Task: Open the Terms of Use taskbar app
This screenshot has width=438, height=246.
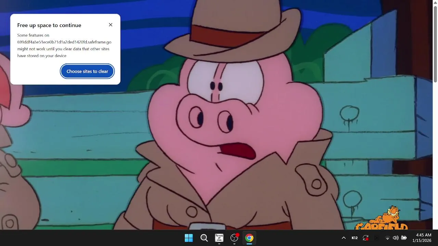Action: (219, 238)
